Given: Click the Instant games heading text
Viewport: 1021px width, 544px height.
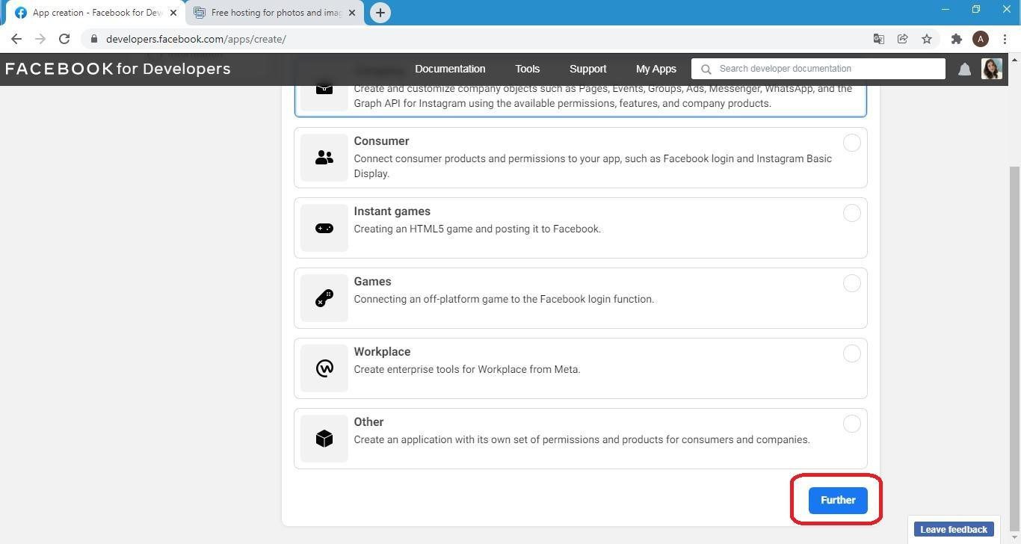Looking at the screenshot, I should (x=392, y=211).
